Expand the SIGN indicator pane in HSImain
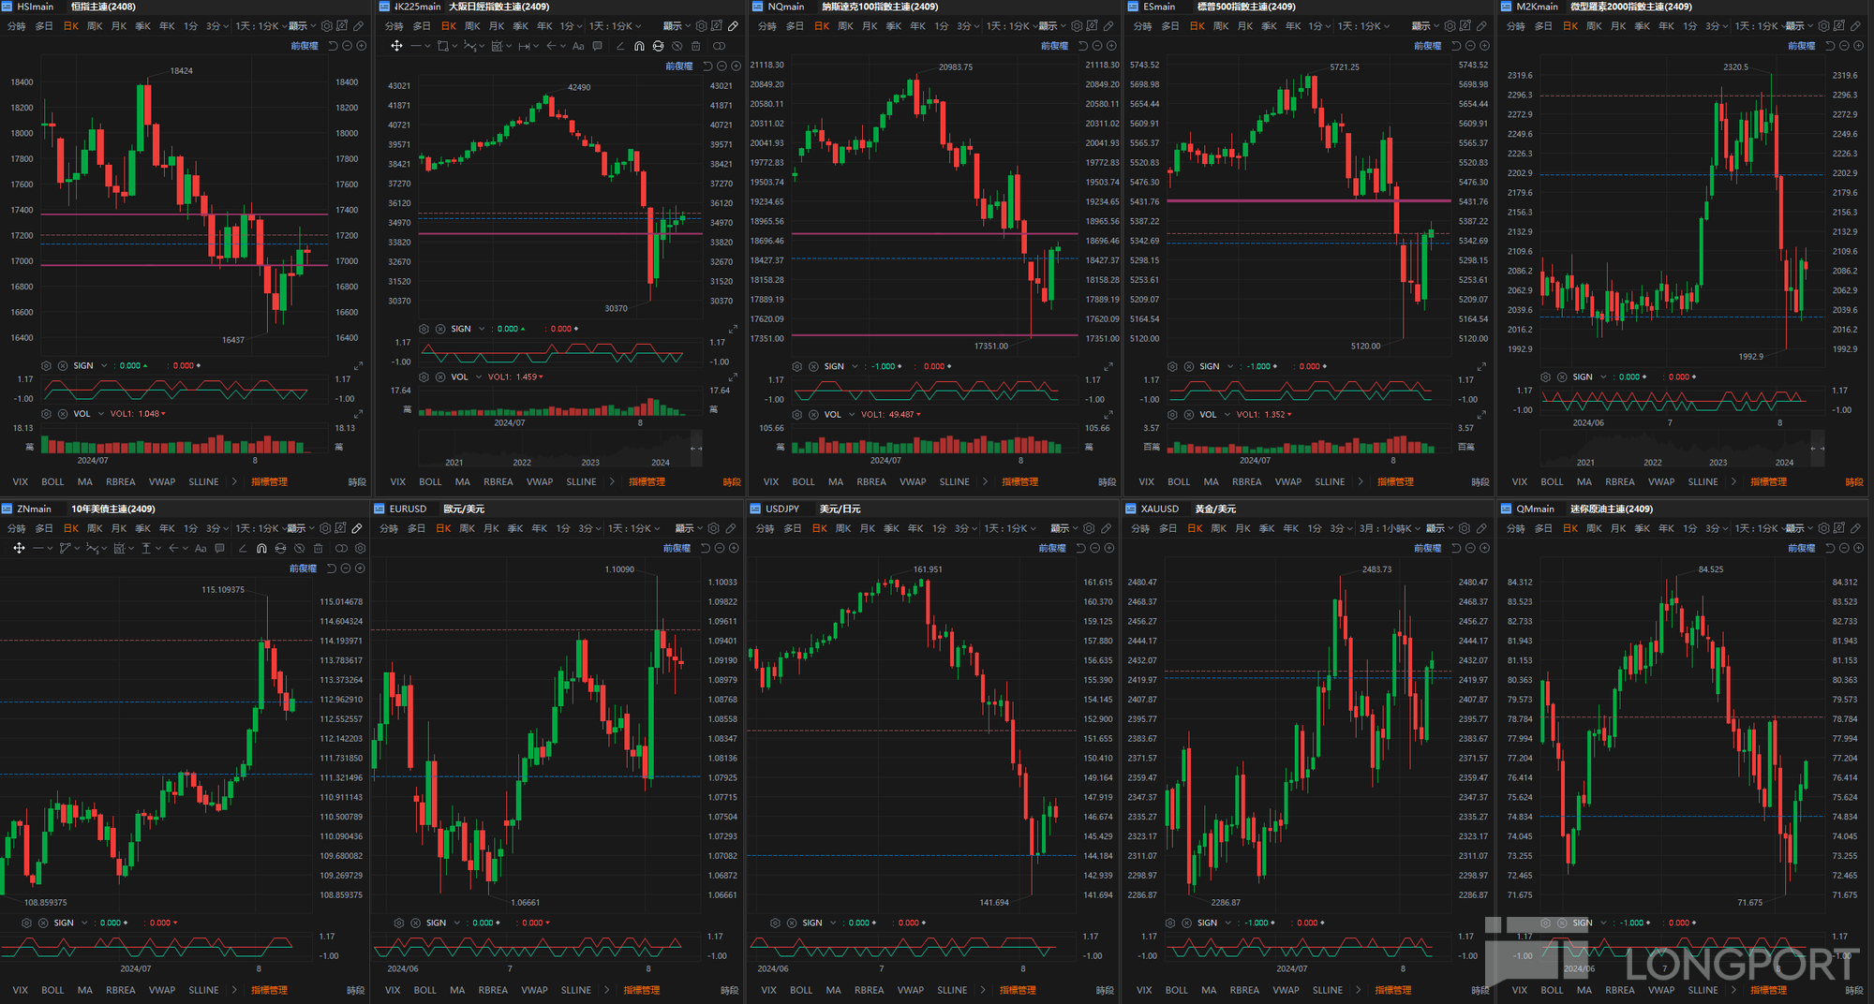Viewport: 1874px width, 1004px height. tap(358, 366)
